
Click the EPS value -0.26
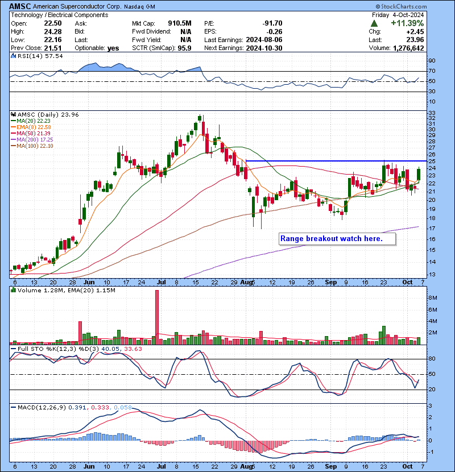(274, 32)
